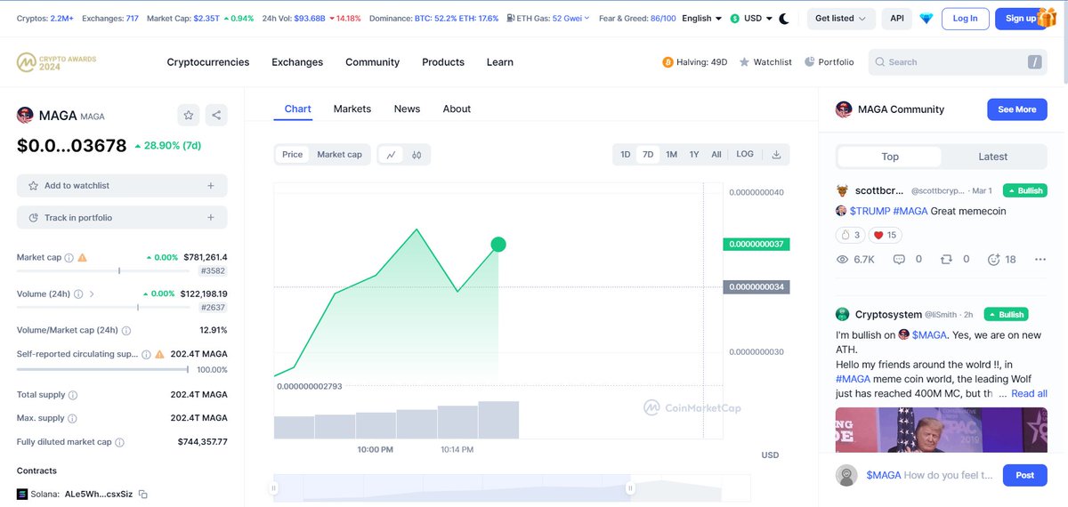Screen dimensions: 1068x507
Task: Open USD currency dropdown
Action: click(749, 18)
